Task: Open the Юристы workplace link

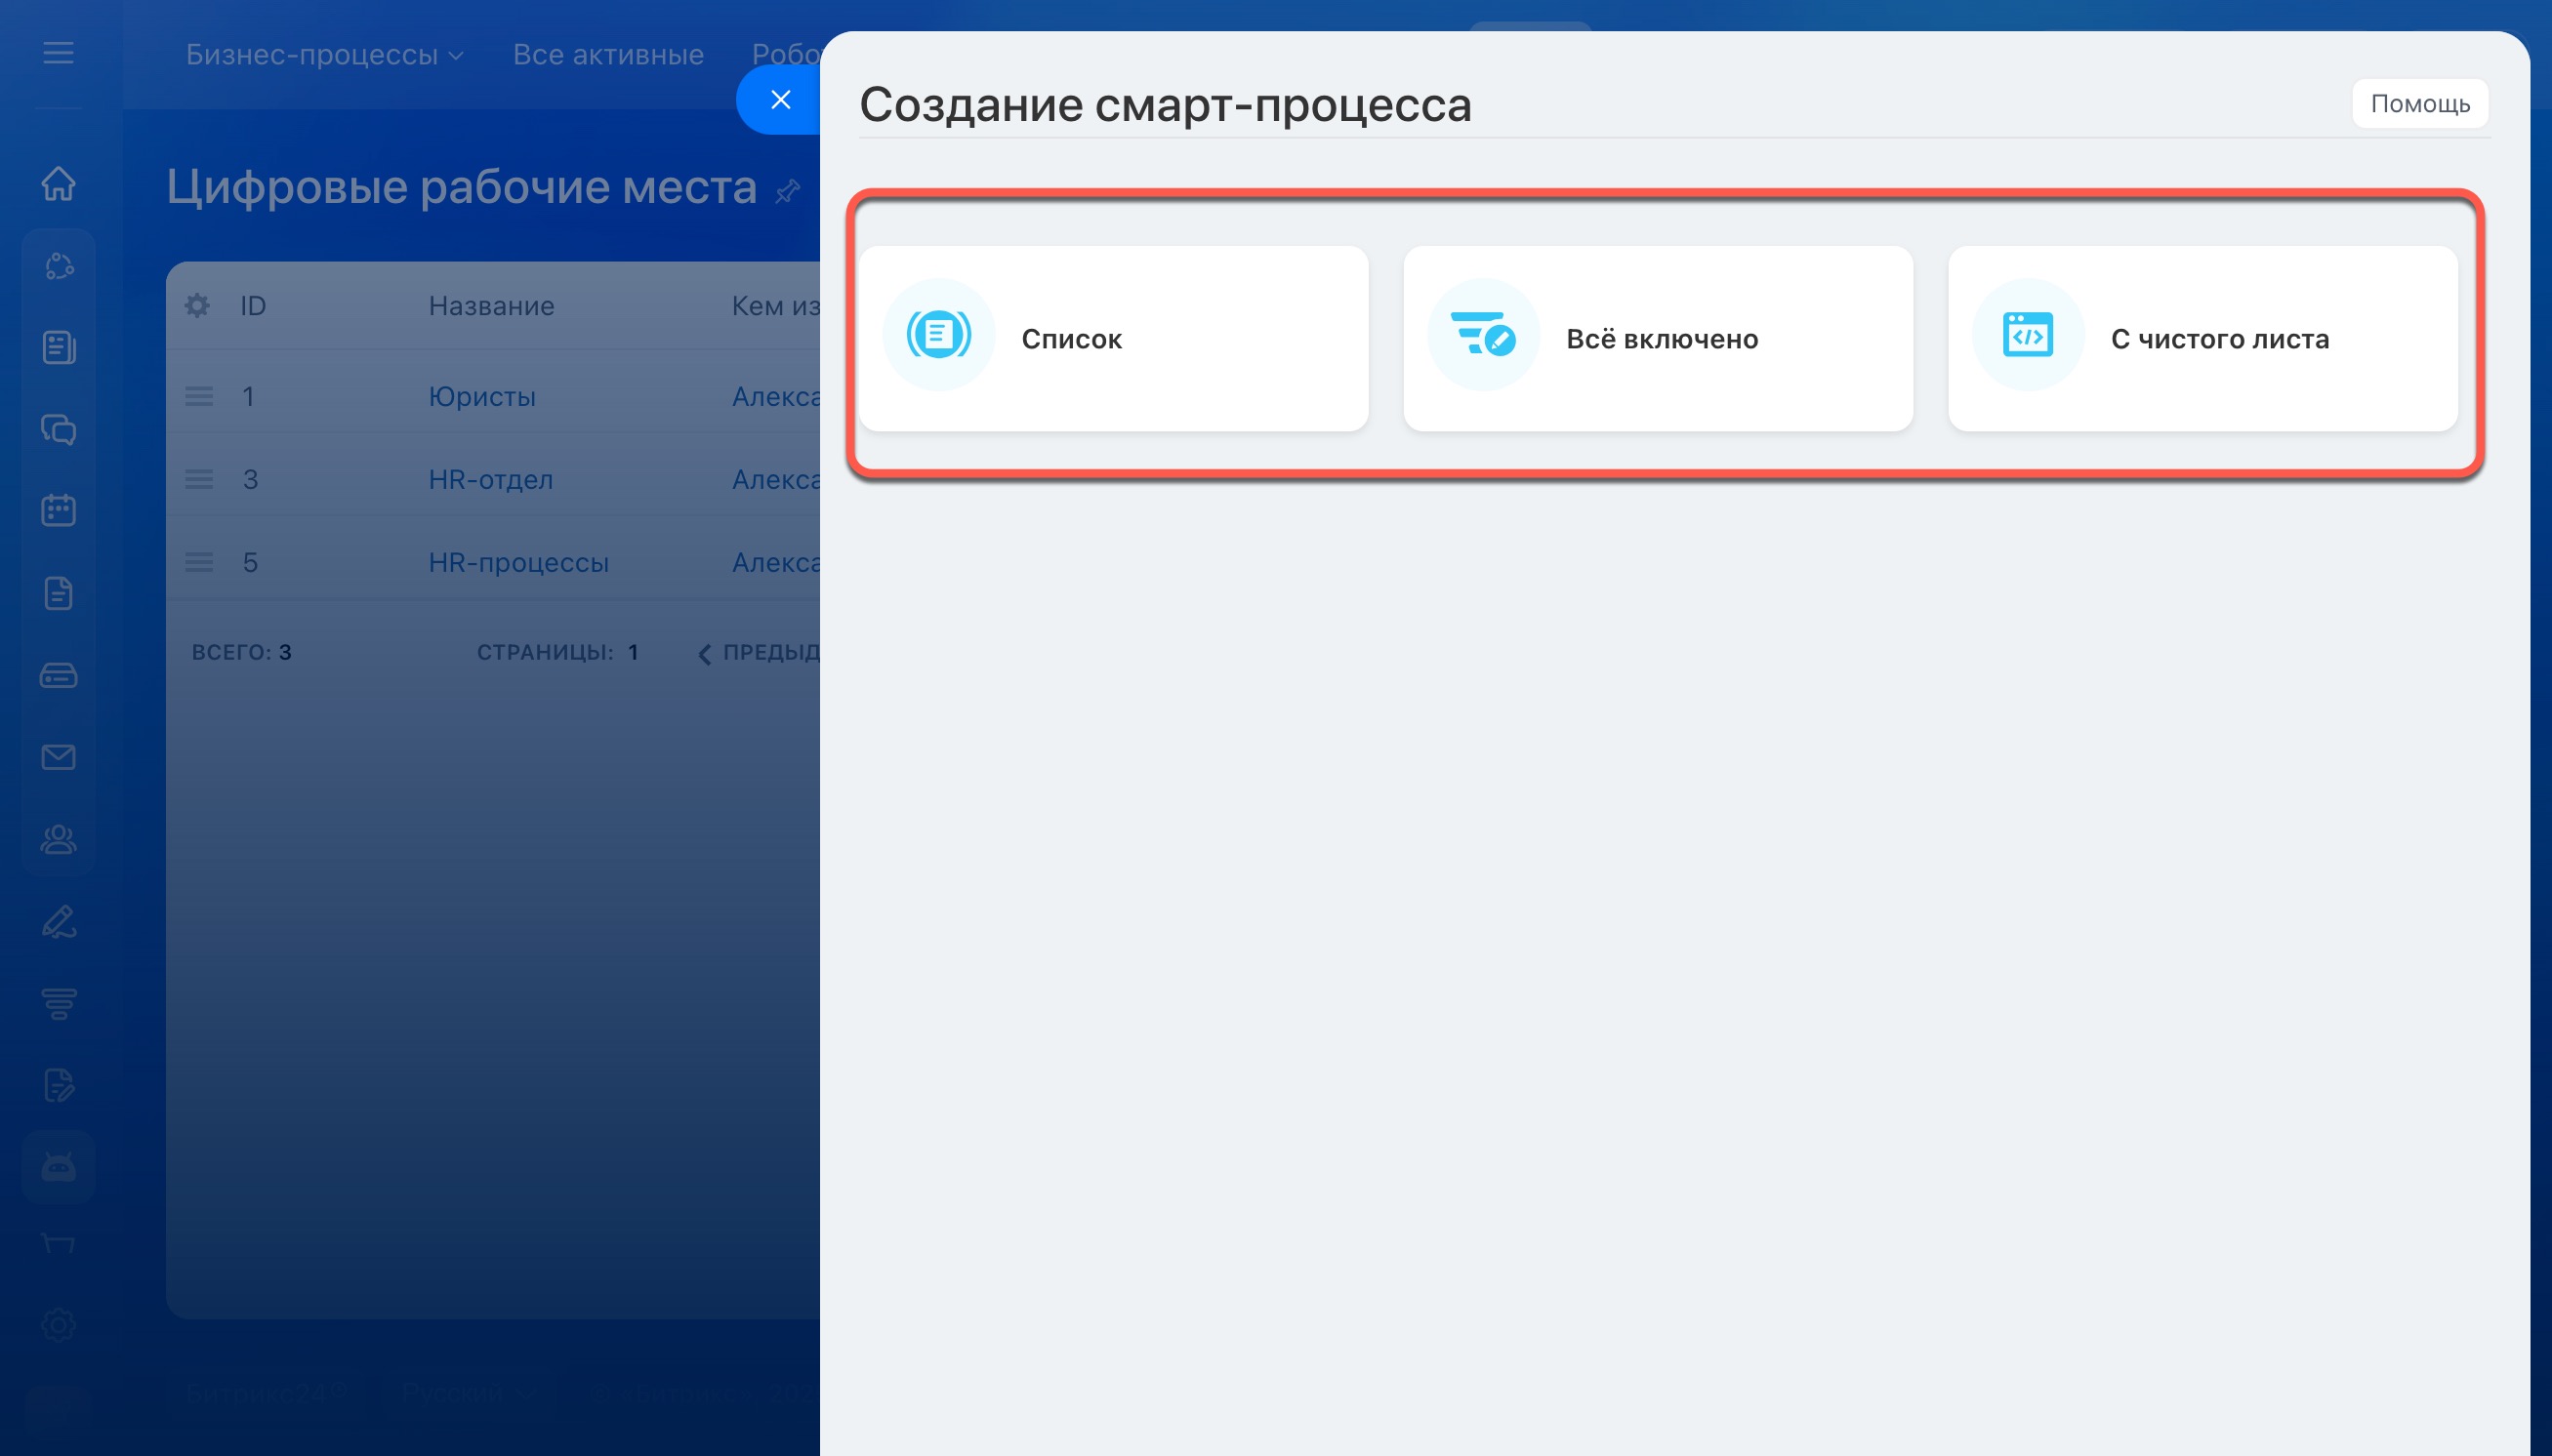Action: coord(482,397)
